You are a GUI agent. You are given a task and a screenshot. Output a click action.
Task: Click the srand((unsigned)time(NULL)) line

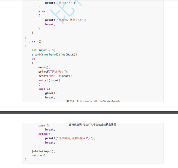point(55,54)
